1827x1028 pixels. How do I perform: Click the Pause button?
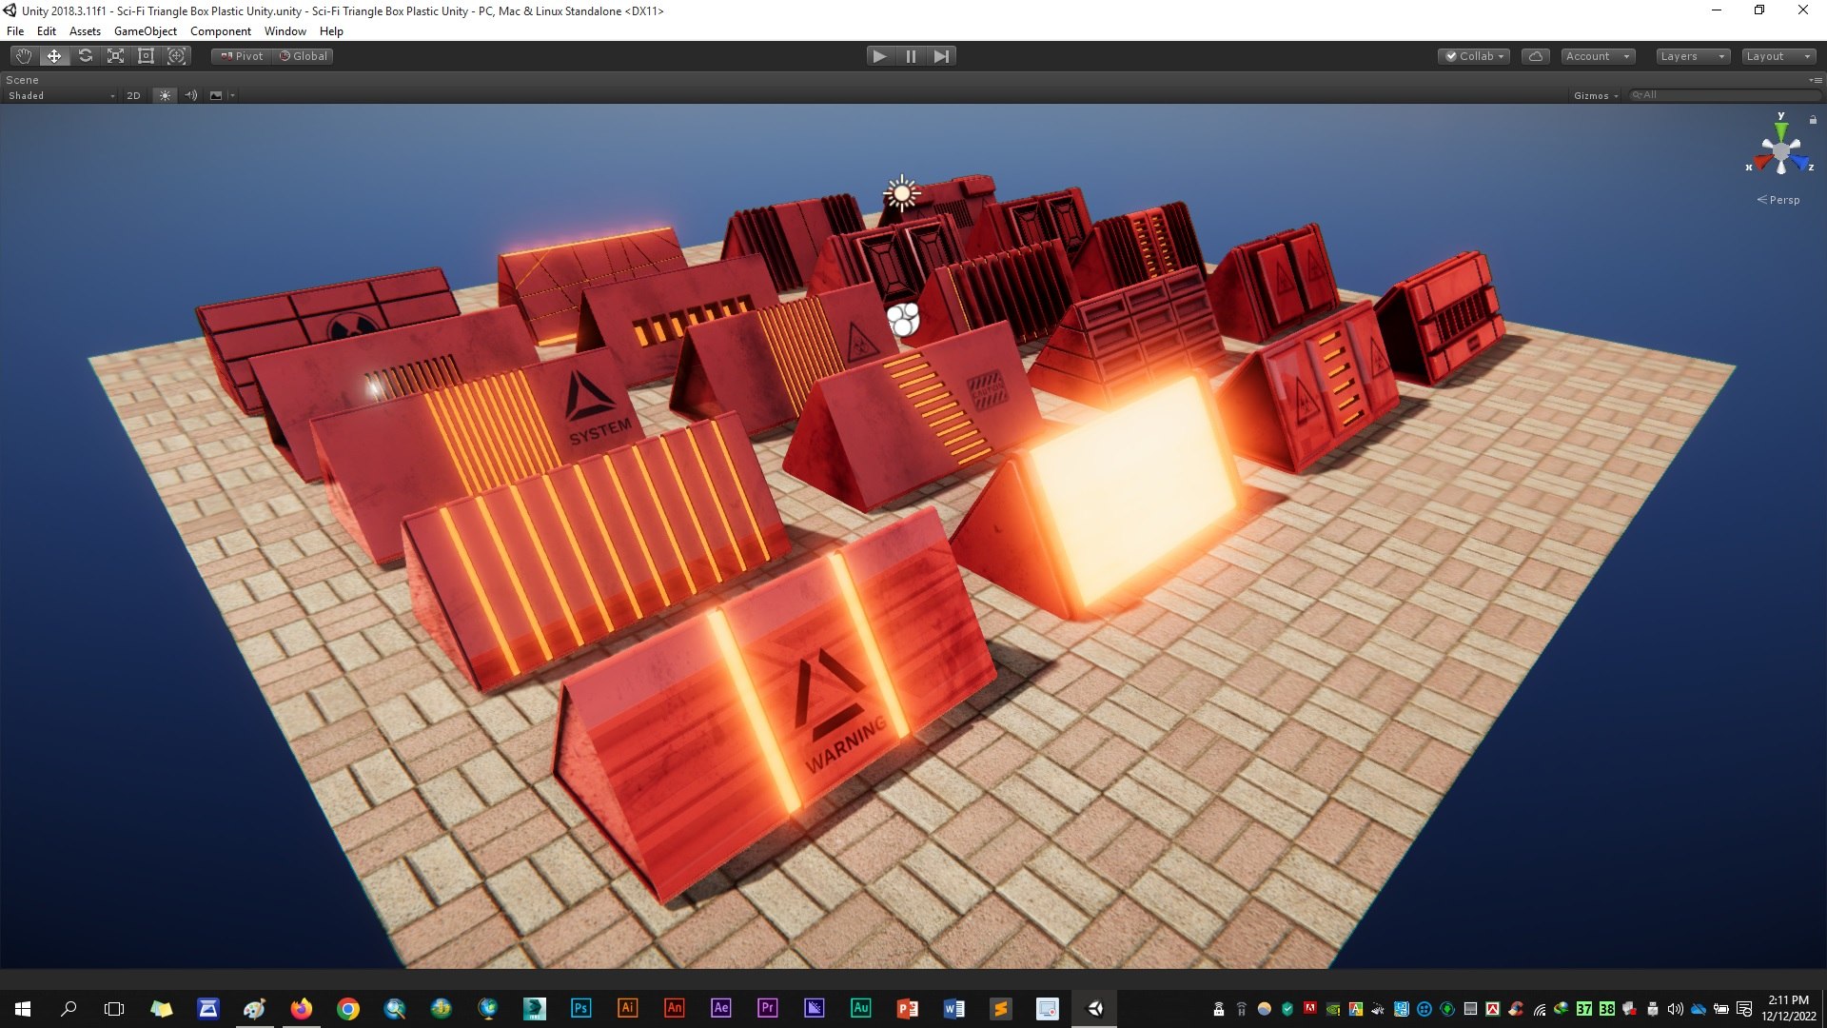tap(911, 56)
